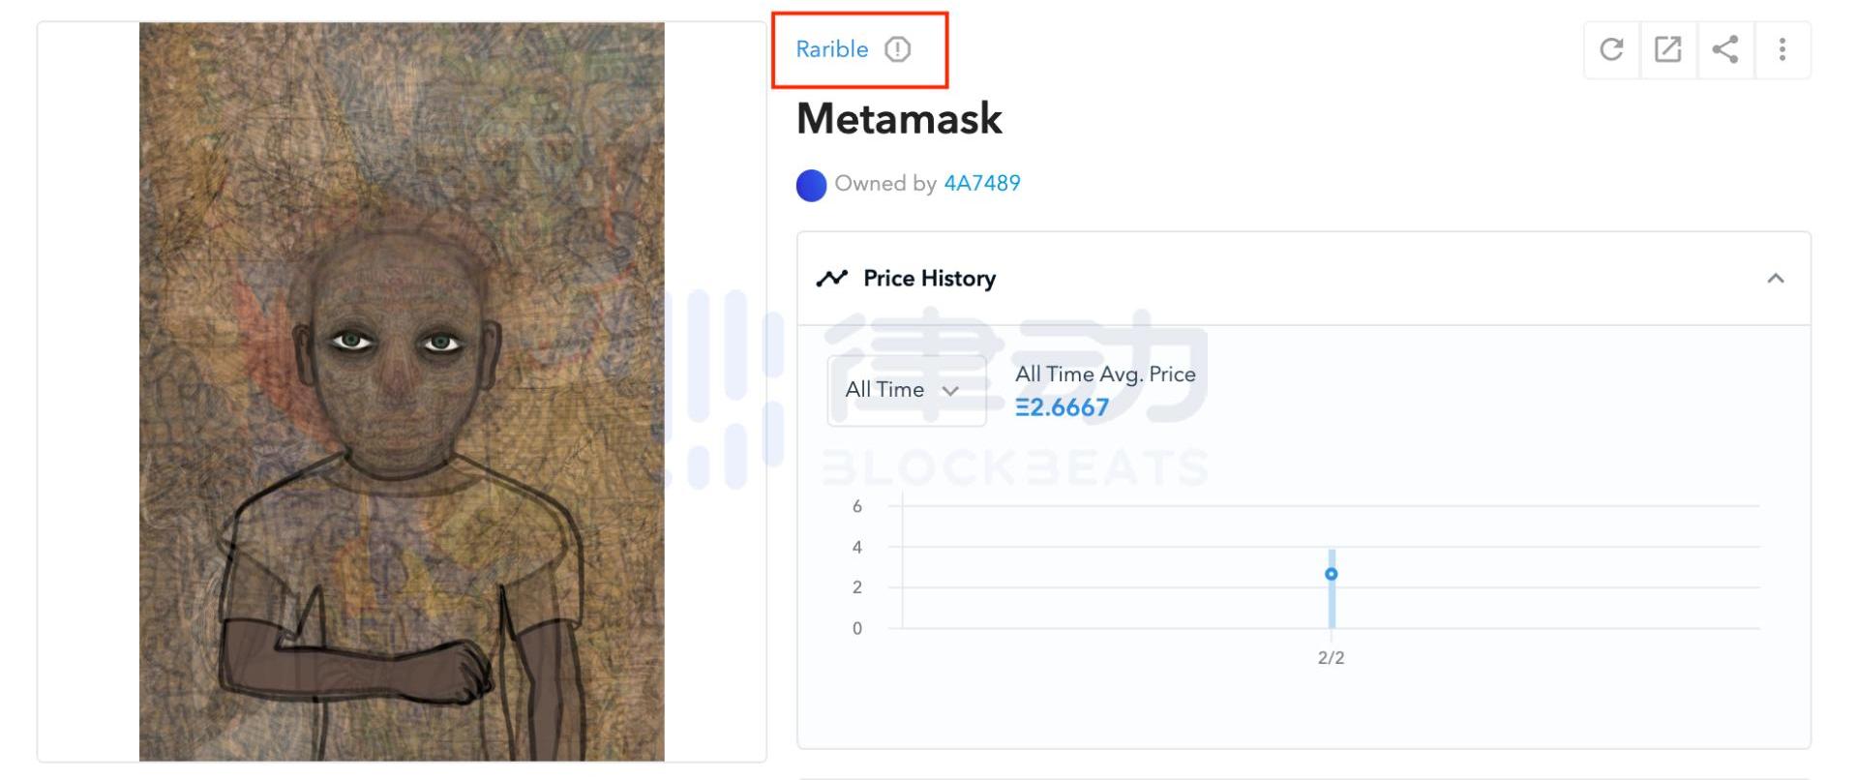Click the Metamask item title
The image size is (1858, 780).
[899, 119]
